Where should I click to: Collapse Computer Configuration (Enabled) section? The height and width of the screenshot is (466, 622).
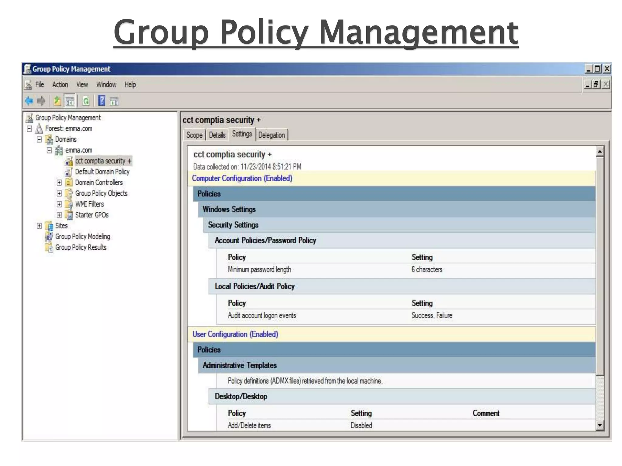[x=391, y=178]
